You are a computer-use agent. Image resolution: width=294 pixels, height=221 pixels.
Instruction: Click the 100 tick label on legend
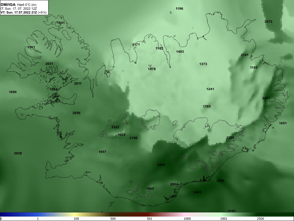click(x=76, y=219)
